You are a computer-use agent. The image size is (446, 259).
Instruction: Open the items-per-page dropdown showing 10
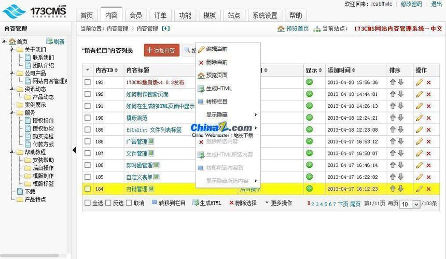click(x=410, y=204)
